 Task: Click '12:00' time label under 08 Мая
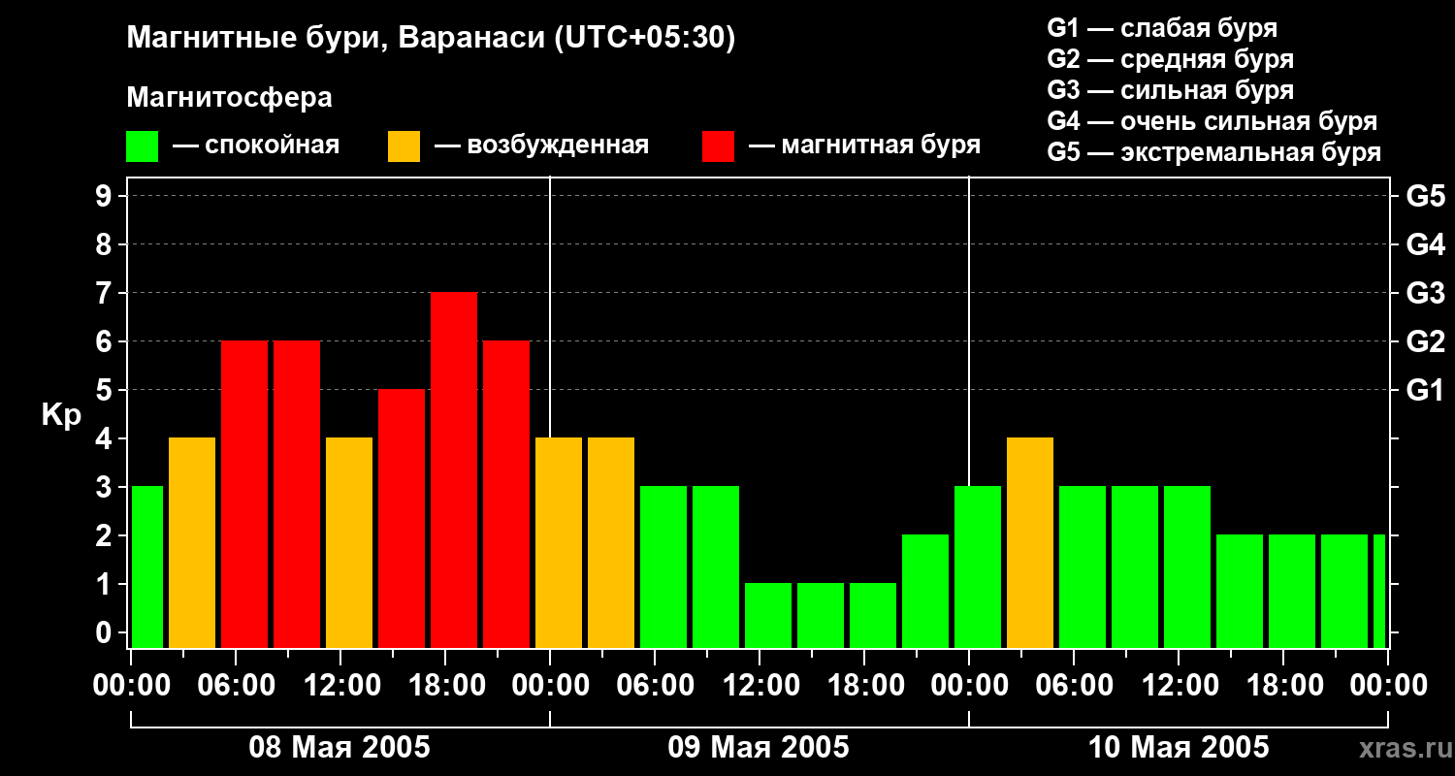click(340, 686)
